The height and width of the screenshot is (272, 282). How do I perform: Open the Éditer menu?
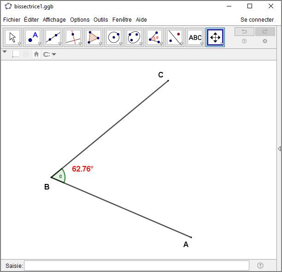[x=31, y=19]
